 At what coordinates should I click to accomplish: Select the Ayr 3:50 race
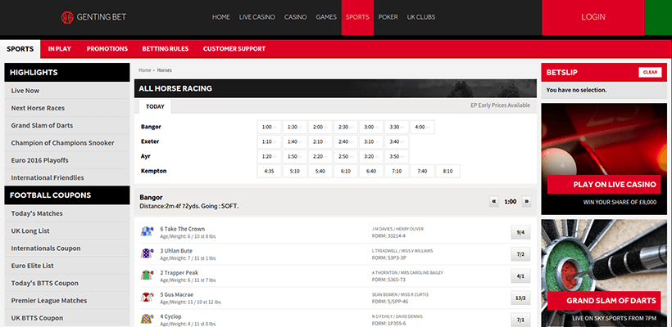[397, 156]
